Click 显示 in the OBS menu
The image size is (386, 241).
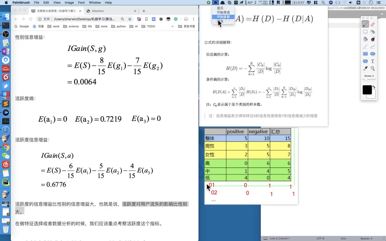click(x=220, y=8)
